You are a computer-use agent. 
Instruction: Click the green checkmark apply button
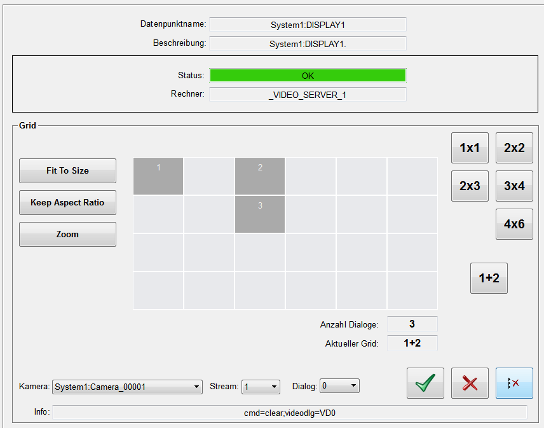click(x=425, y=383)
